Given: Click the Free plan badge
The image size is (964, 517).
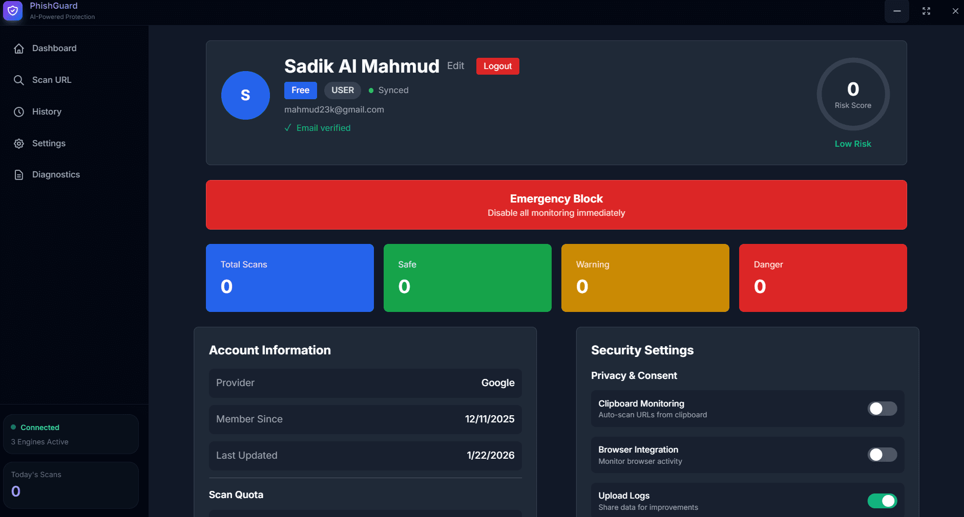Looking at the screenshot, I should coord(300,90).
